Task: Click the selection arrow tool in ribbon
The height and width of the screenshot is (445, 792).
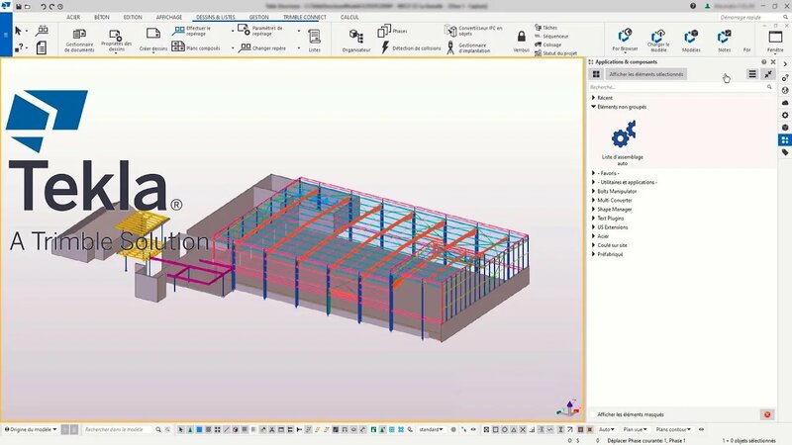Action: (18, 31)
